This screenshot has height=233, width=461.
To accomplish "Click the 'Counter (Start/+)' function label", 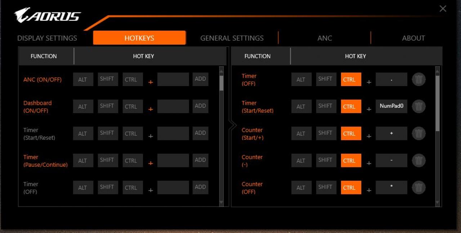I will [x=252, y=134].
